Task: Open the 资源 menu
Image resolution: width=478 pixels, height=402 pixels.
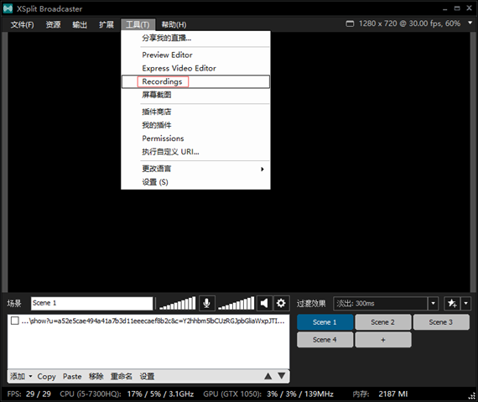Action: 53,24
